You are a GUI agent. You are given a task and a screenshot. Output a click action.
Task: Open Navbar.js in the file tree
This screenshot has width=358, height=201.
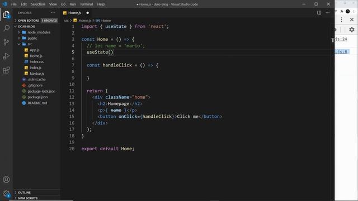coord(37,74)
